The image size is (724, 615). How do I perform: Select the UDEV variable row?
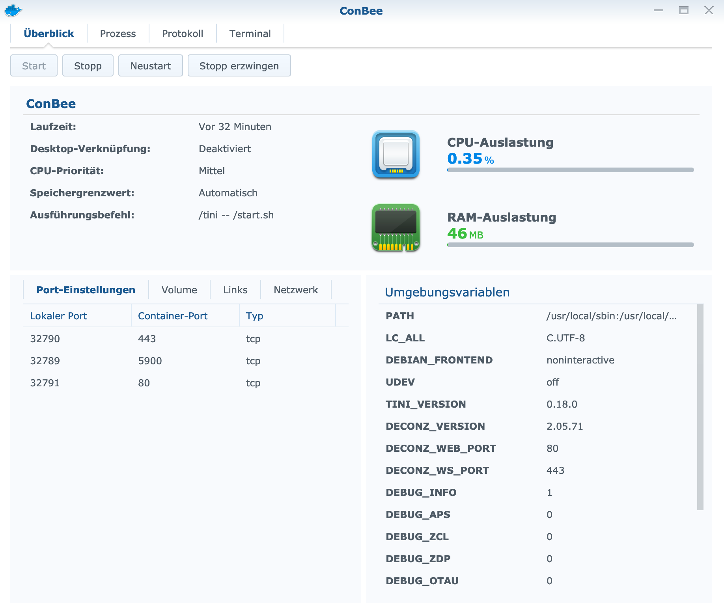[538, 382]
